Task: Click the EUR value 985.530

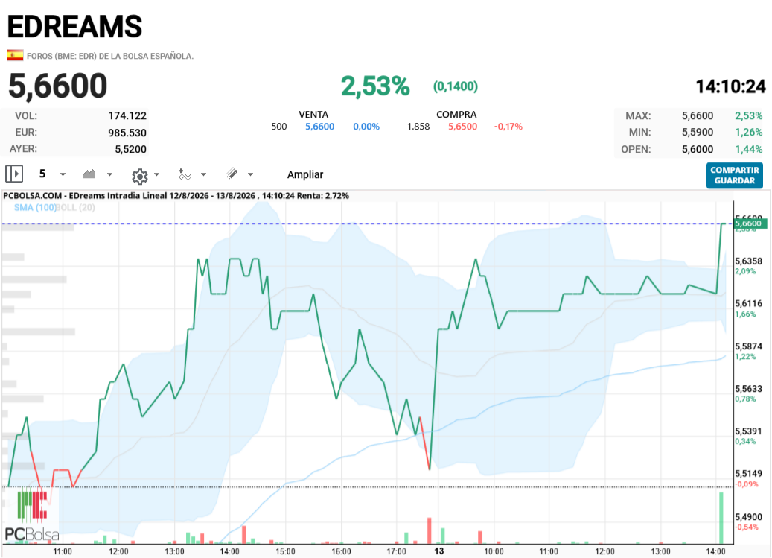Action: point(127,133)
